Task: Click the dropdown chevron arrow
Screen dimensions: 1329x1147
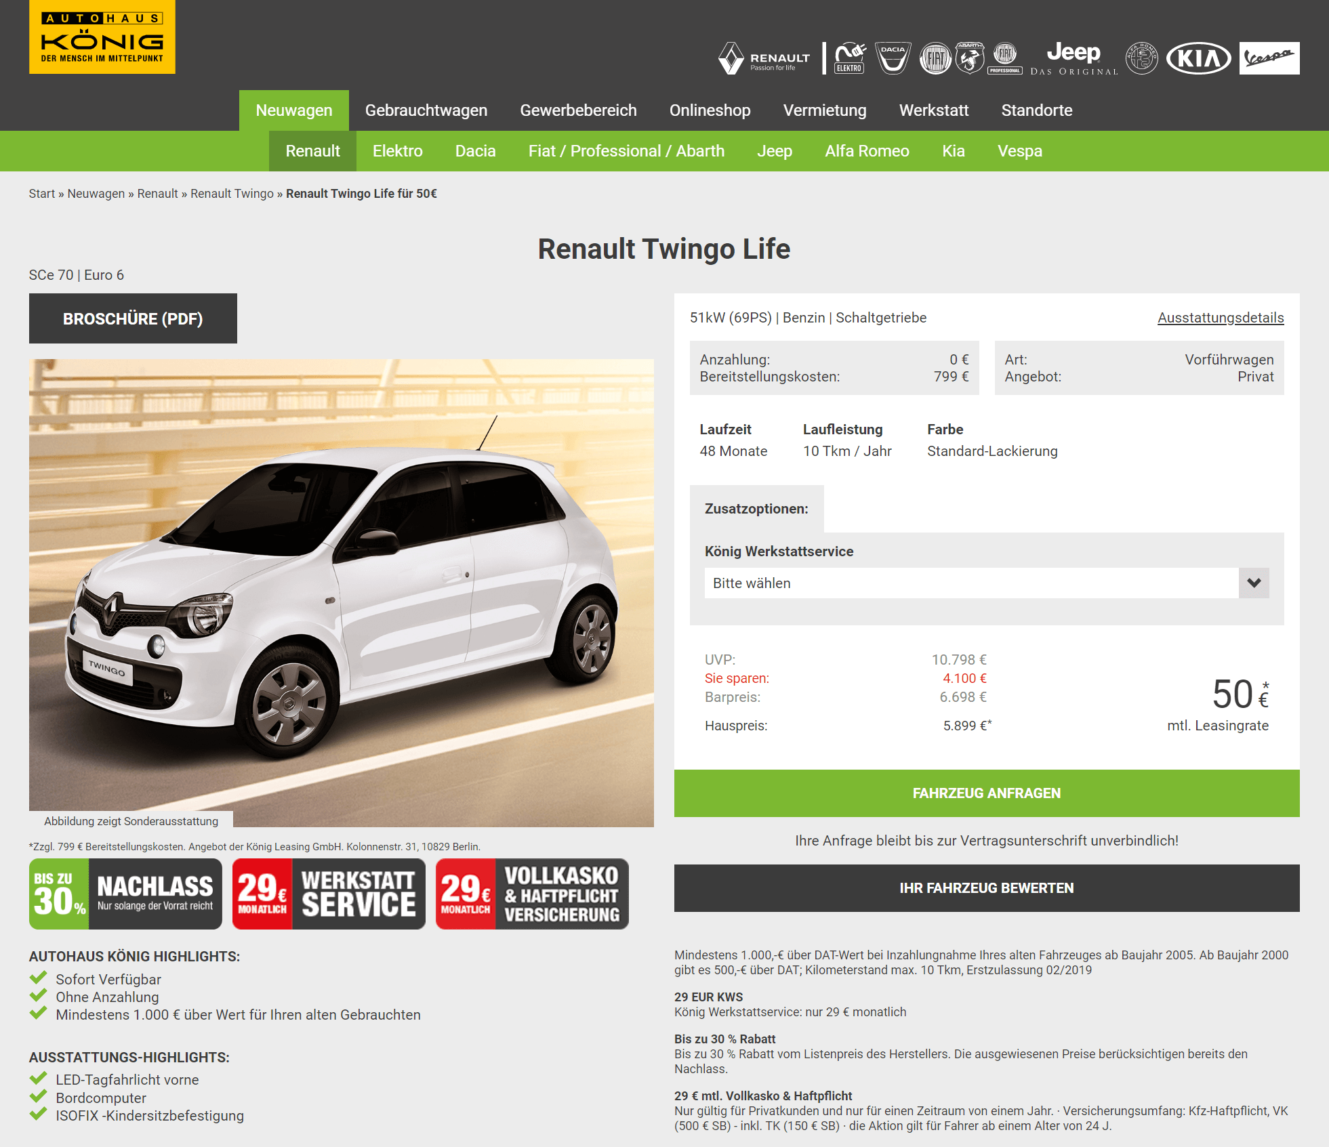Action: tap(1254, 583)
